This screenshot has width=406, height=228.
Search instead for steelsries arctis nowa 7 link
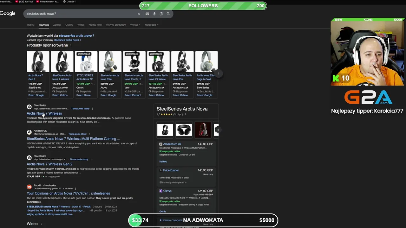pos(67,40)
